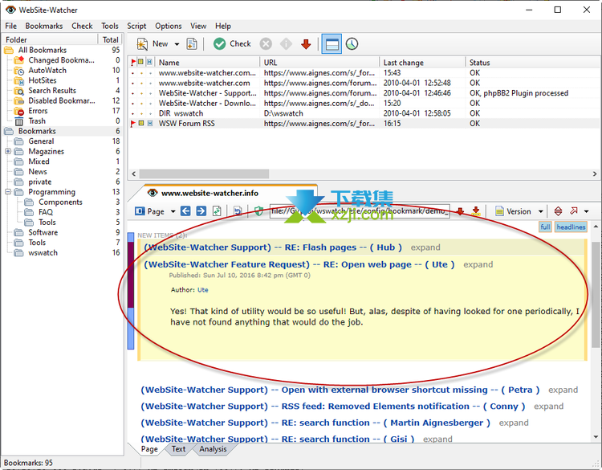Expand the Magazines folder tree node
The image size is (602, 470).
[x=8, y=151]
